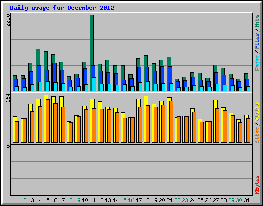Click the KBytes legend label
This screenshot has height=206, width=263.
(x=257, y=185)
